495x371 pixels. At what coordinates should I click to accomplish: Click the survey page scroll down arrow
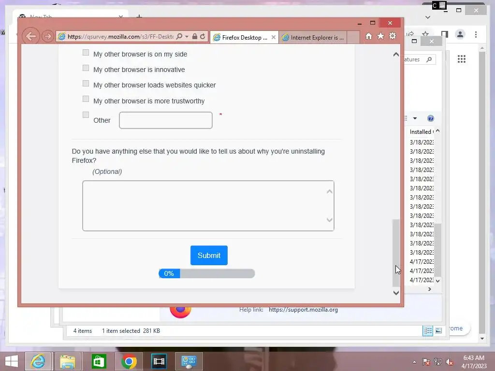pyautogui.click(x=396, y=293)
